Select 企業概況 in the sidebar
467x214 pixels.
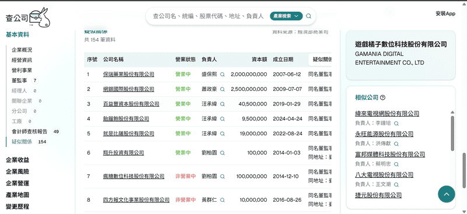tap(22, 50)
